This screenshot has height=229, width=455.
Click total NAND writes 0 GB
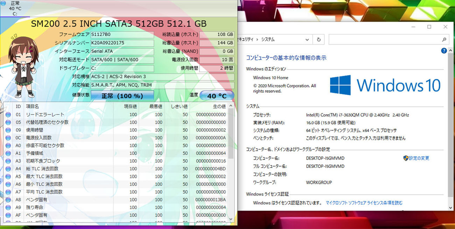pos(217,51)
